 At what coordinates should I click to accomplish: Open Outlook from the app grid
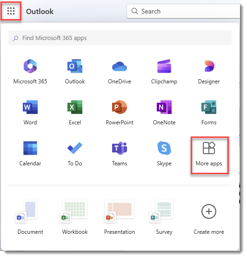point(75,72)
